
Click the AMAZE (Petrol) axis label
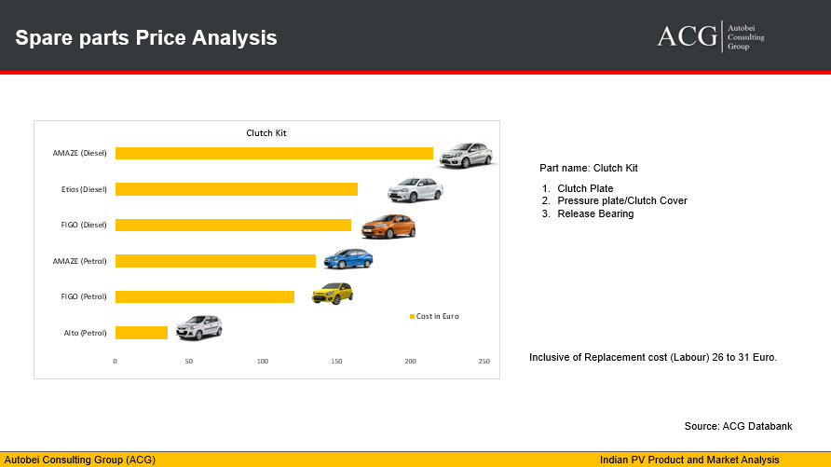[79, 261]
